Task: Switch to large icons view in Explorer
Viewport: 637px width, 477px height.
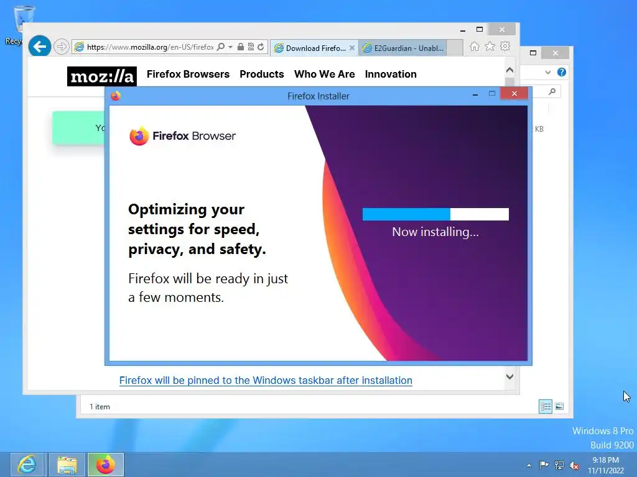Action: tap(559, 406)
